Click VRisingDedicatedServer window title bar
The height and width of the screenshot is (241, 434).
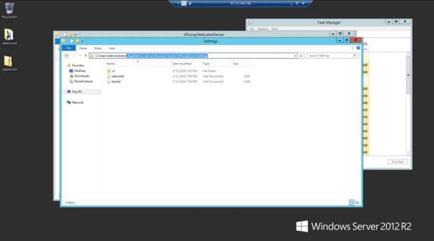204,34
